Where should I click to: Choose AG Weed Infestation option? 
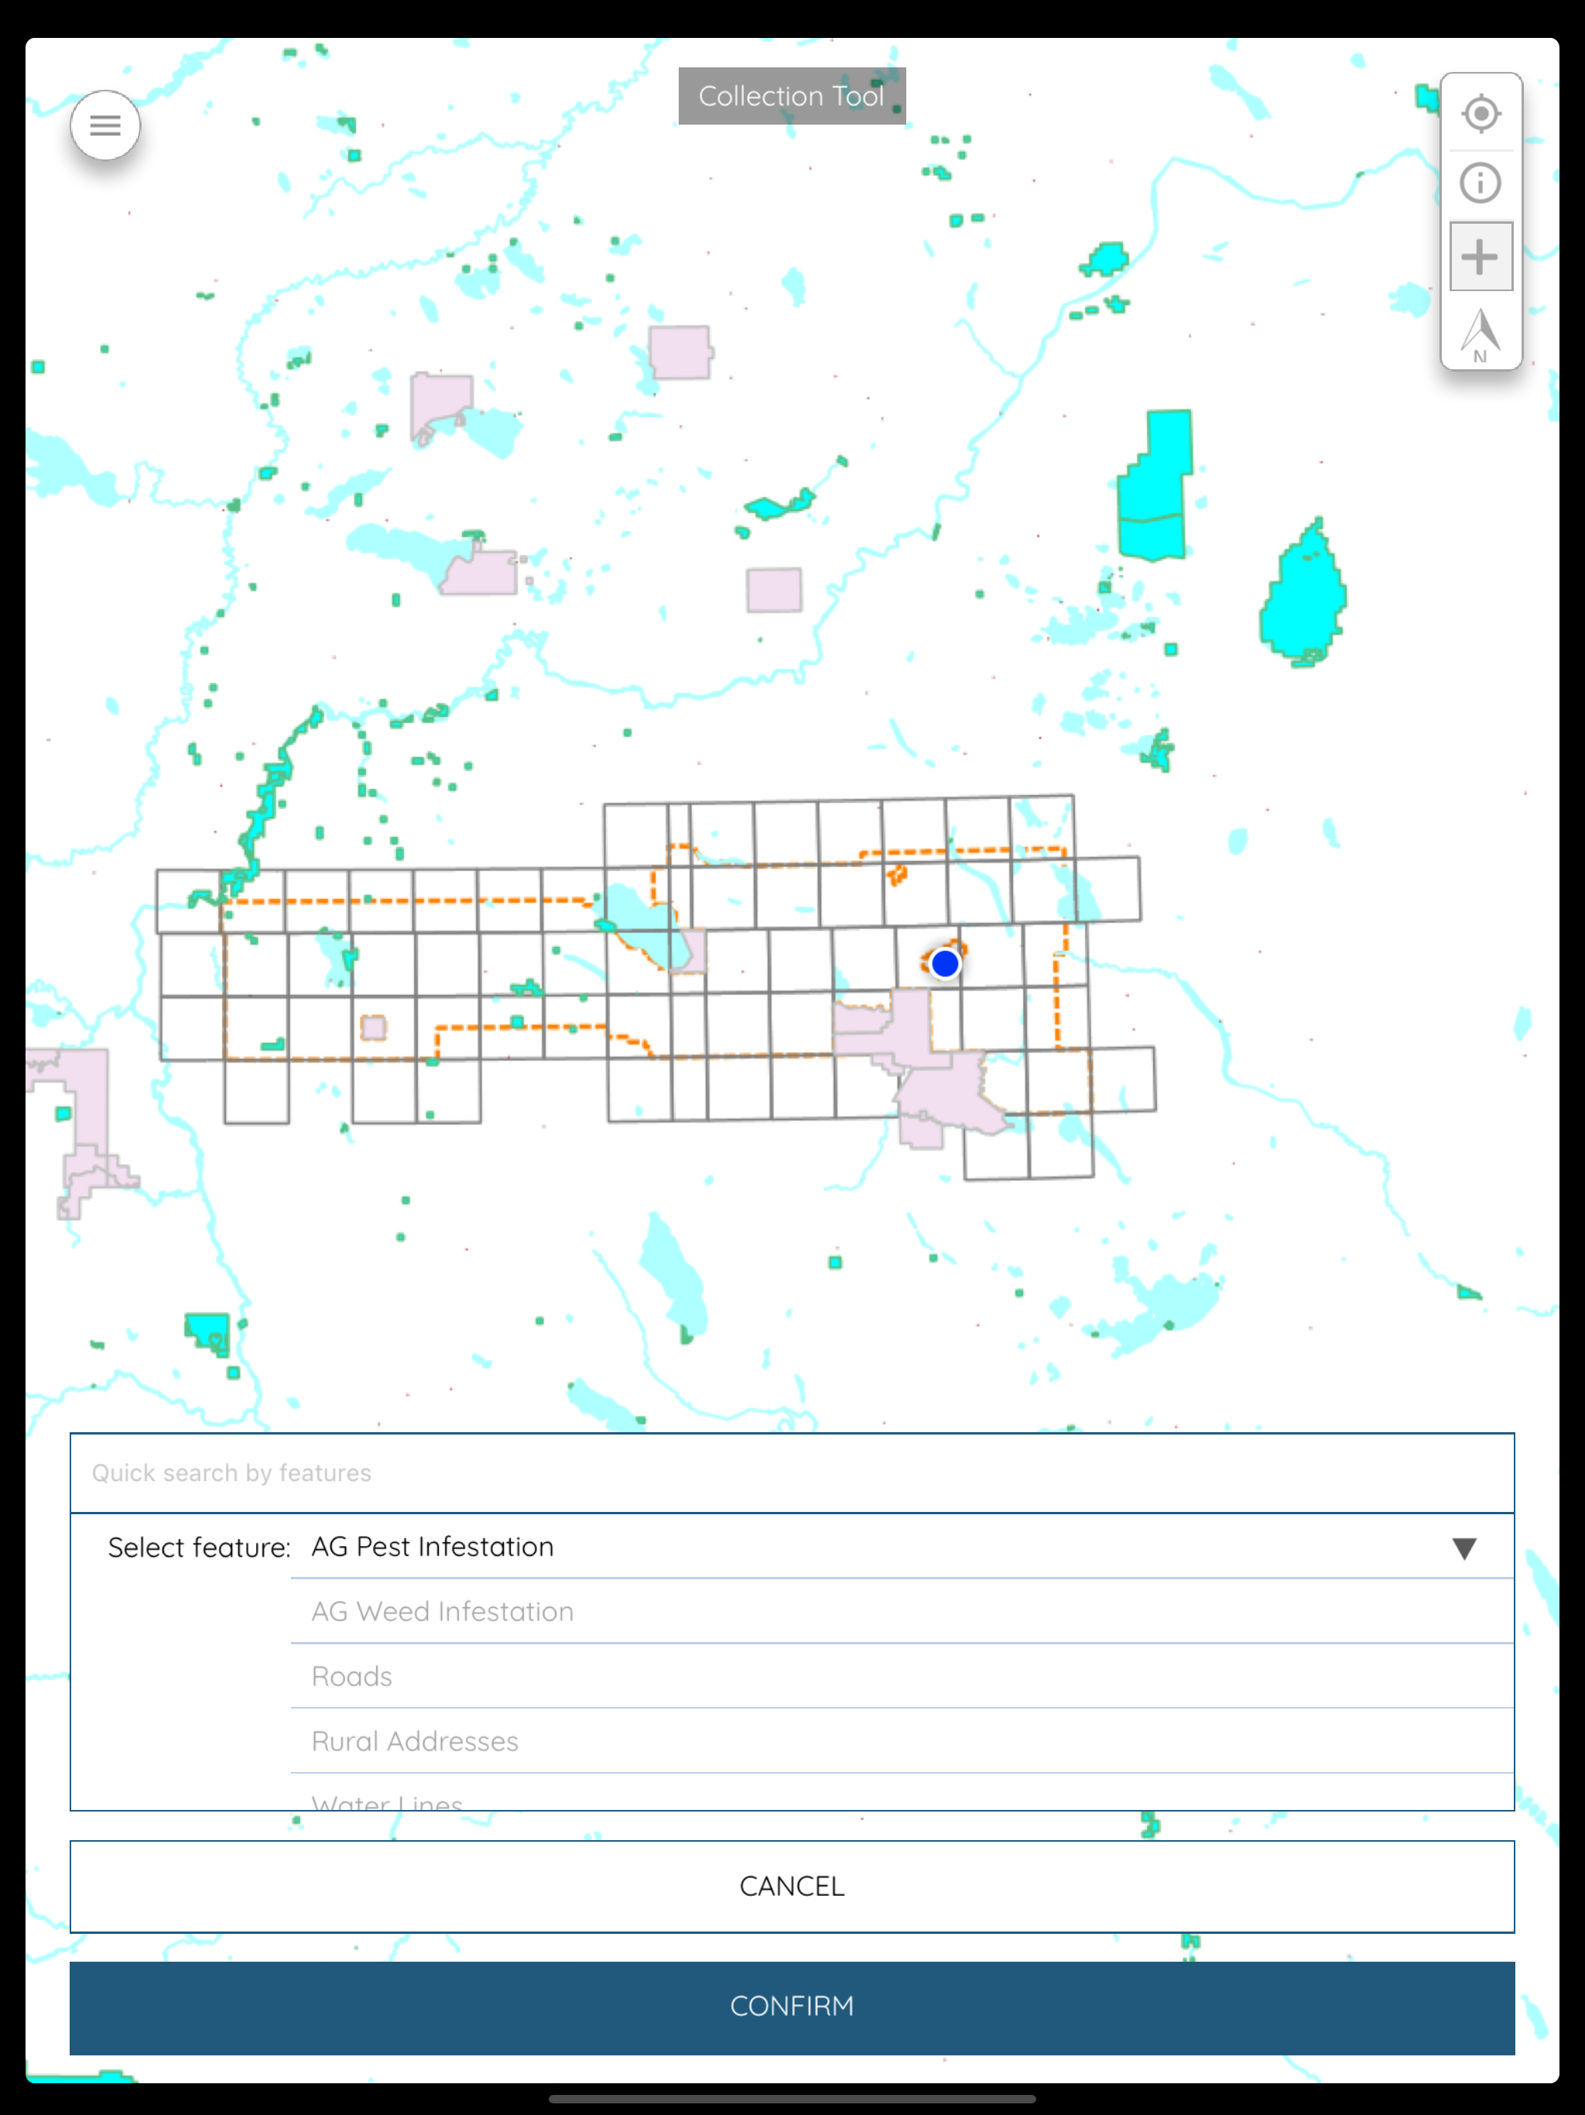point(902,1611)
